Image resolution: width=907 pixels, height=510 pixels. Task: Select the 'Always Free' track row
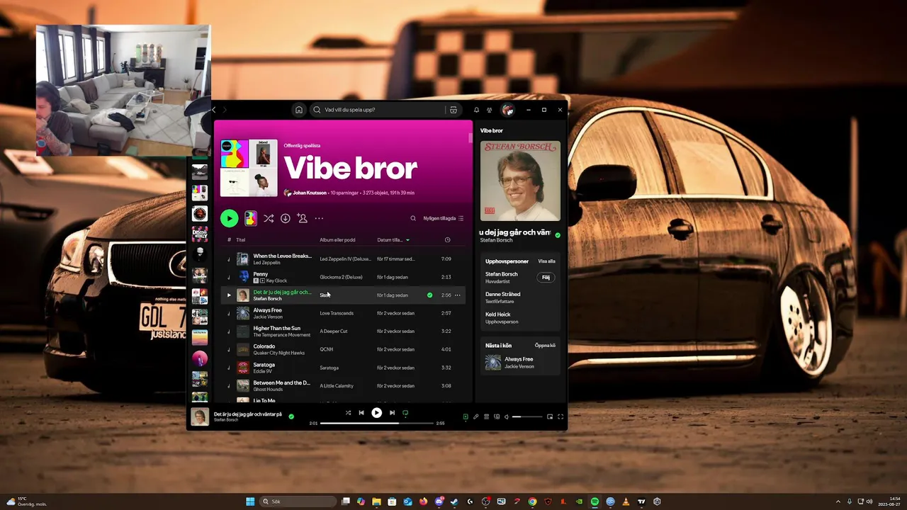[343, 313]
